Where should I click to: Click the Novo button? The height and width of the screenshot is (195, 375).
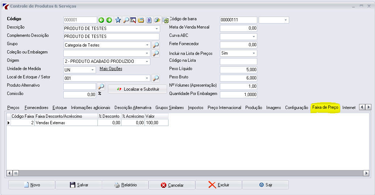[x=32, y=185]
